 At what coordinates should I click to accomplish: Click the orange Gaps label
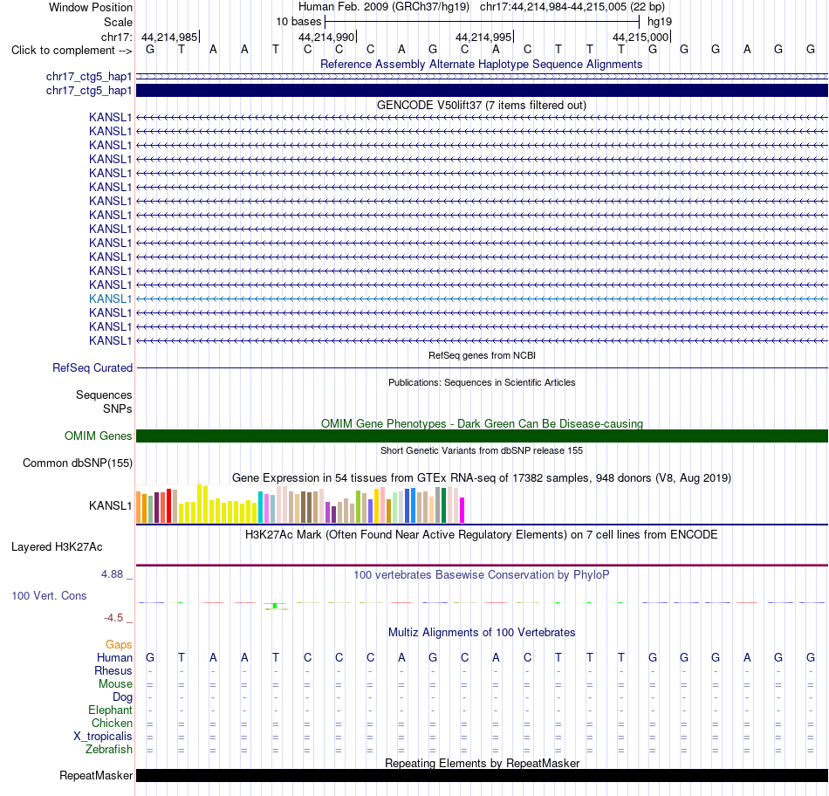119,644
